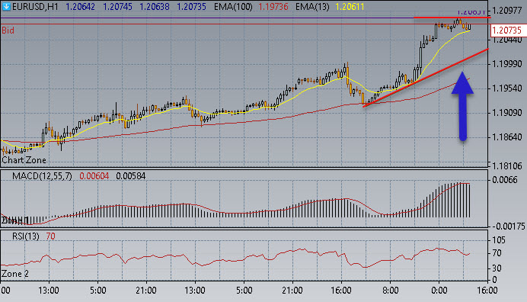Click the RSI(13) indicator label
Image resolution: width=527 pixels, height=302 pixels.
tap(26, 236)
